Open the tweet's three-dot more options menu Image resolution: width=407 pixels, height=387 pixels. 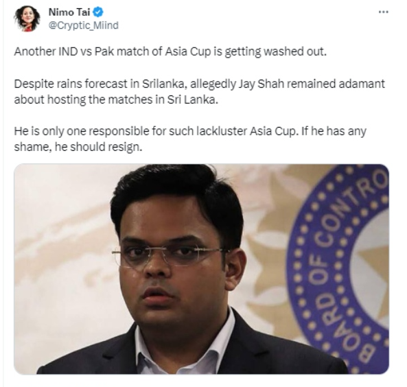pos(384,12)
